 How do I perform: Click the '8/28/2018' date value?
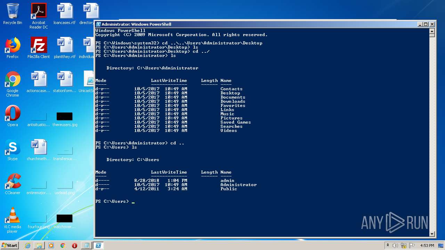click(147, 181)
